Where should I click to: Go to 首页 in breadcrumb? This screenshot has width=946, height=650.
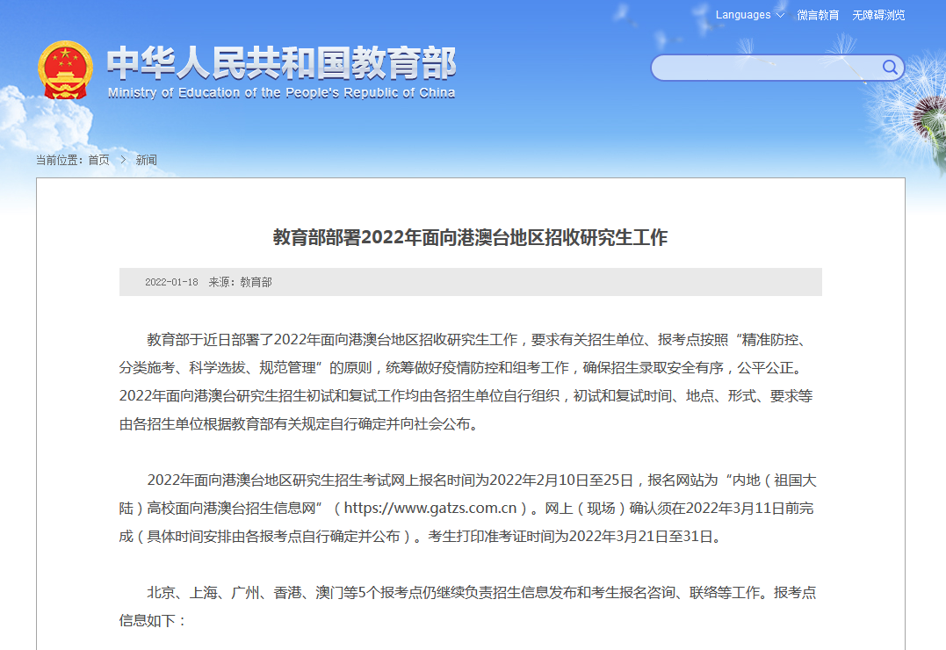[x=99, y=160]
